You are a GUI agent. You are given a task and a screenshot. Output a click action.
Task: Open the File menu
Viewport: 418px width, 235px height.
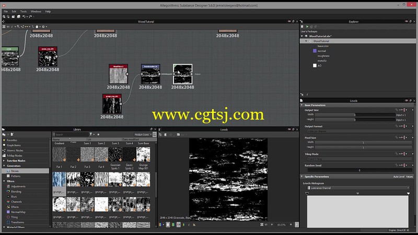[x=6, y=11]
